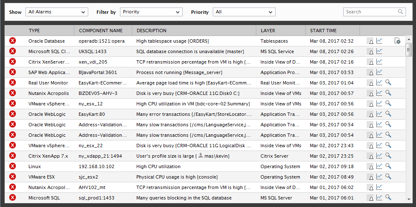Click 'High CPU utilization' description for Linux
The image size is (416, 207).
tap(158, 167)
